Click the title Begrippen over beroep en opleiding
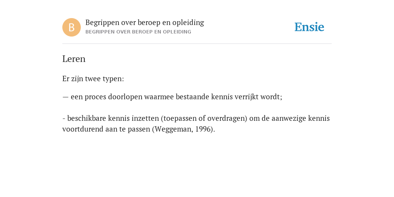This screenshot has height=197, width=394. pyautogui.click(x=145, y=23)
